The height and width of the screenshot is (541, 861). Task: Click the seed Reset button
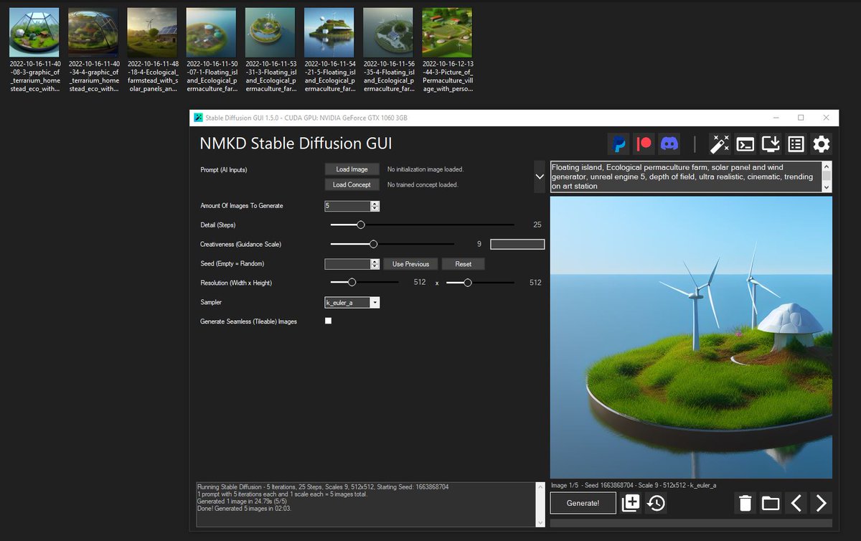[x=463, y=264]
